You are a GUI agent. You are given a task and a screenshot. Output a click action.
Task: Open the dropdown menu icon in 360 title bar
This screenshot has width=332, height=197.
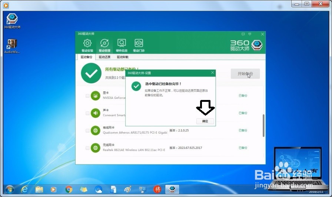[x=250, y=34]
